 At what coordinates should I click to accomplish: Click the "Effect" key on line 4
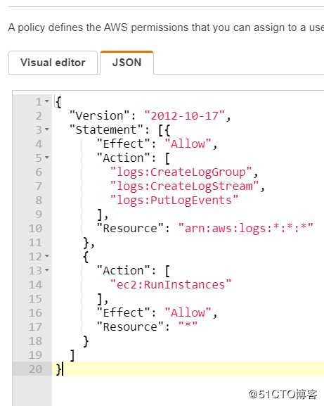123,144
